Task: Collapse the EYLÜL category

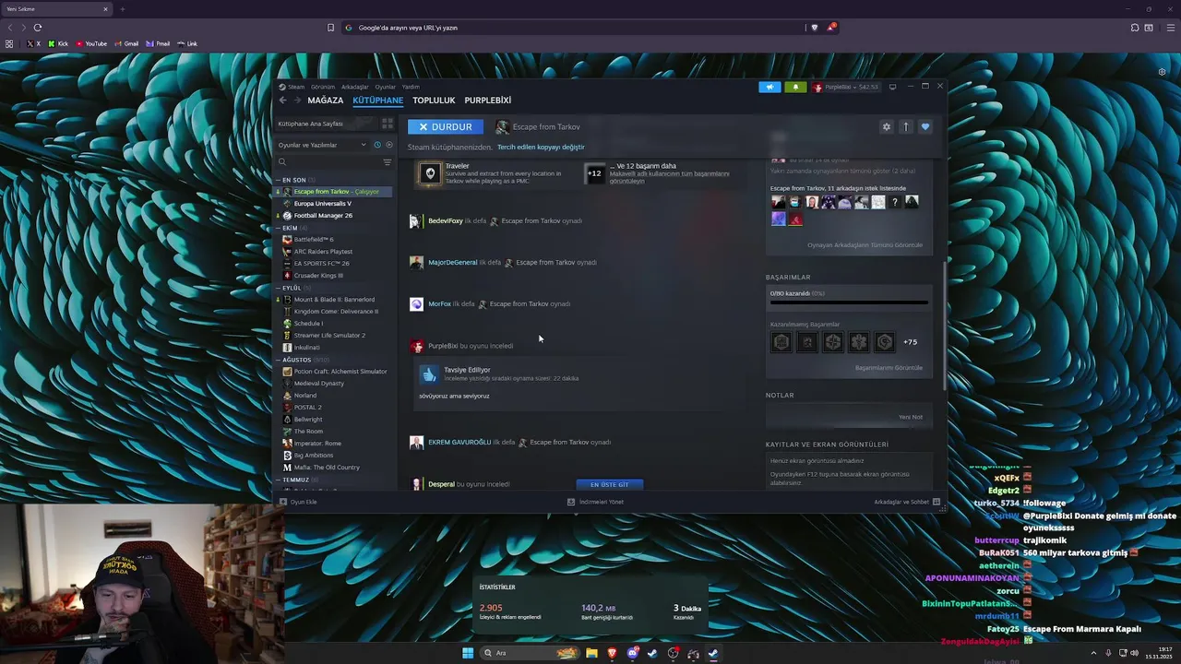Action: click(x=292, y=288)
